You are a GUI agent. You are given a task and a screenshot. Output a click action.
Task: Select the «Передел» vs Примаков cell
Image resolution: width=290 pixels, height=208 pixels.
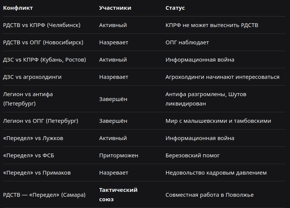(x=37, y=173)
